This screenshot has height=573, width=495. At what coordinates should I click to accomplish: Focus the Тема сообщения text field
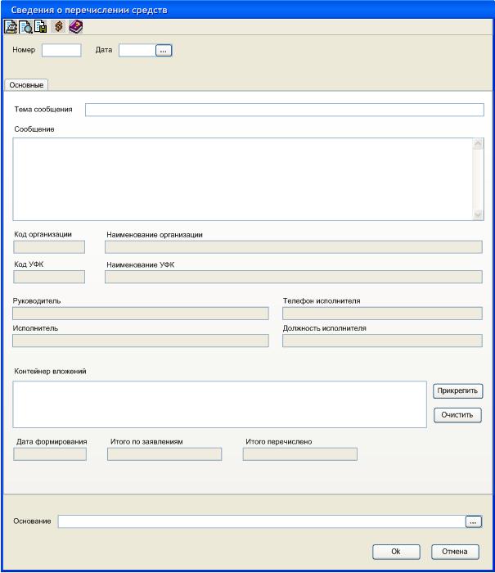(x=285, y=110)
